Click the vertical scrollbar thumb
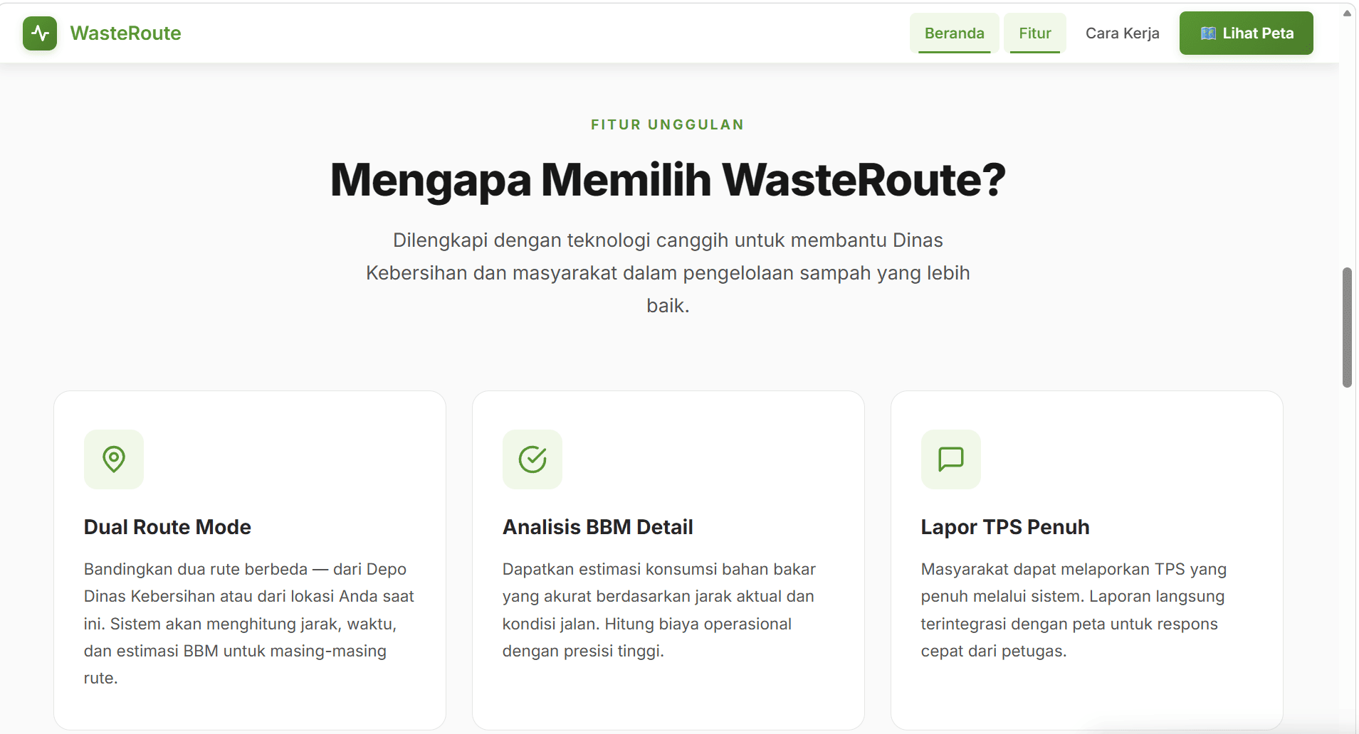 (1347, 327)
